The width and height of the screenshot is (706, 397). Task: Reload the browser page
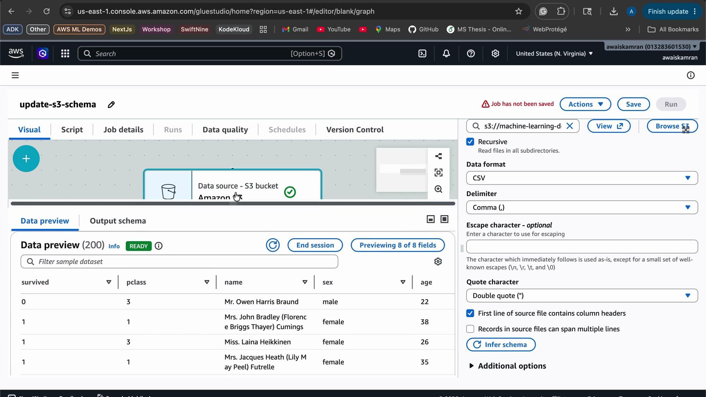pos(46,11)
